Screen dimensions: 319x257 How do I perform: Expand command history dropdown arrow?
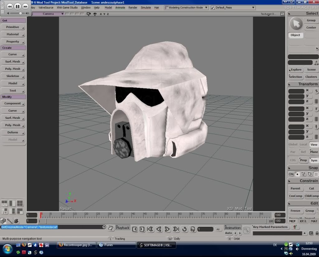coord(104,227)
